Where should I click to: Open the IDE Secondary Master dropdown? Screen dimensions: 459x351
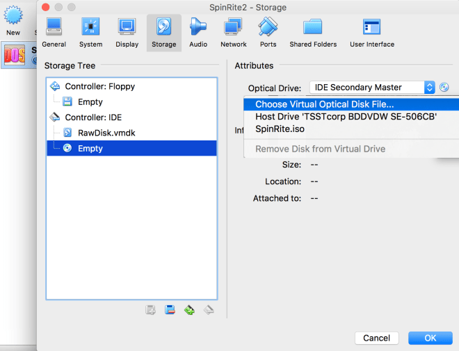[x=371, y=88]
